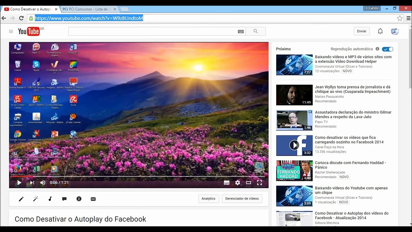This screenshot has height=232, width=412.
Task: Close the PCI Concursos tab
Action: pos(115,9)
